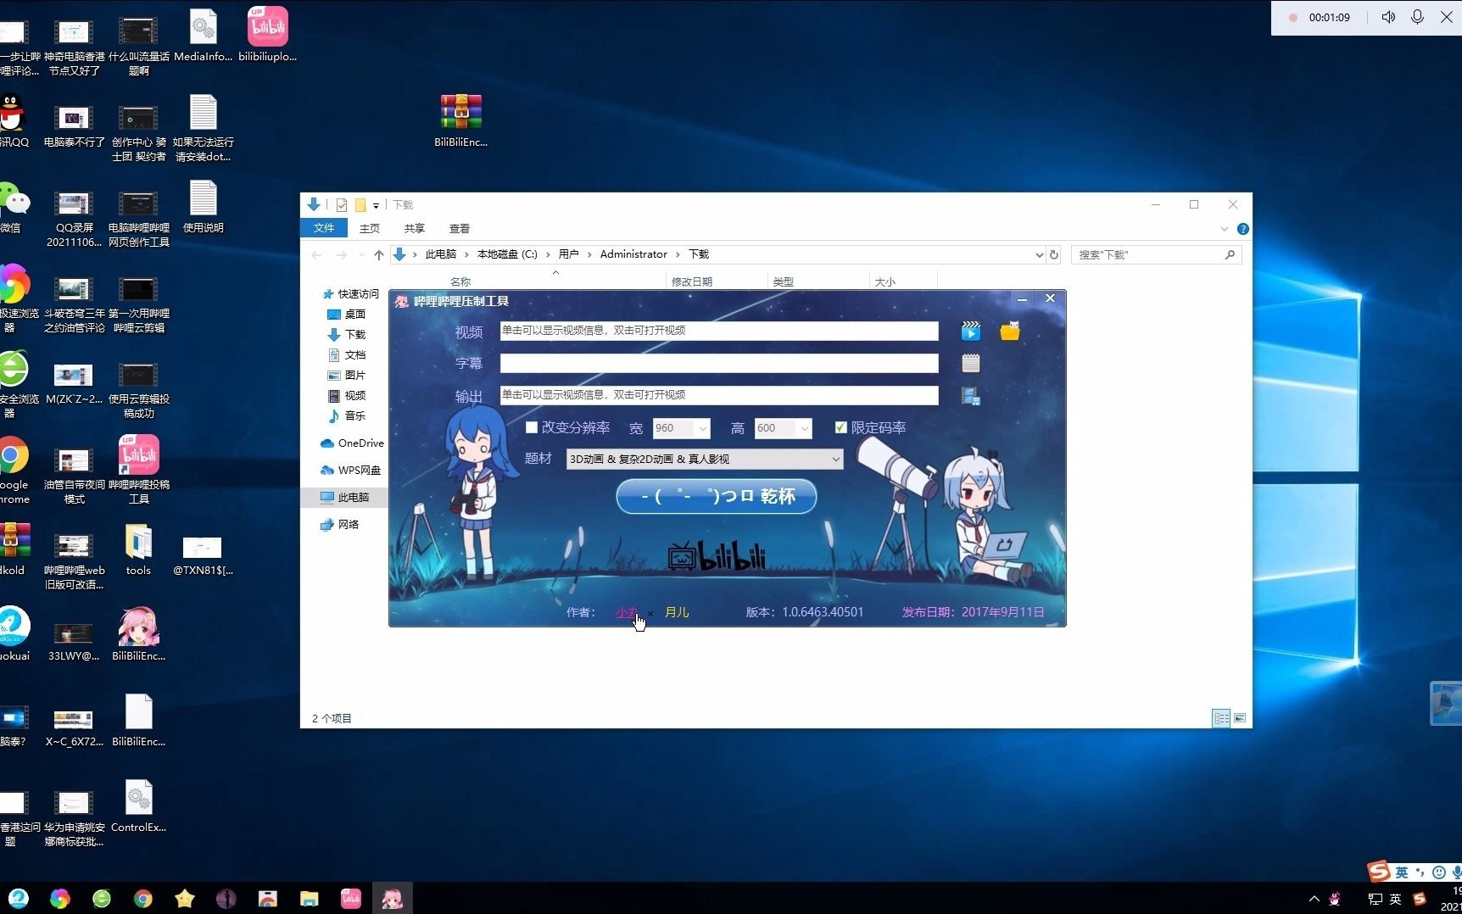Toggle recorder speaker audio icon
The height and width of the screenshot is (914, 1462).
click(1388, 17)
